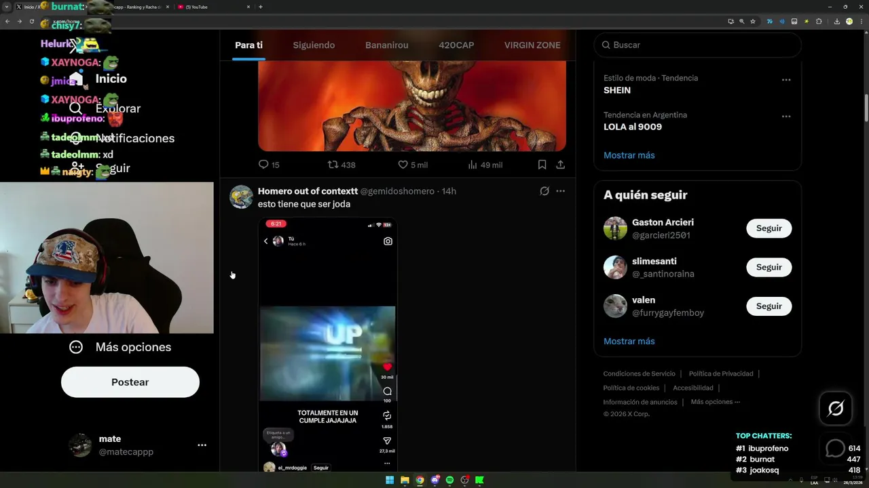Open the skeleton image
Screen dimensions: 869x488
coord(412,106)
